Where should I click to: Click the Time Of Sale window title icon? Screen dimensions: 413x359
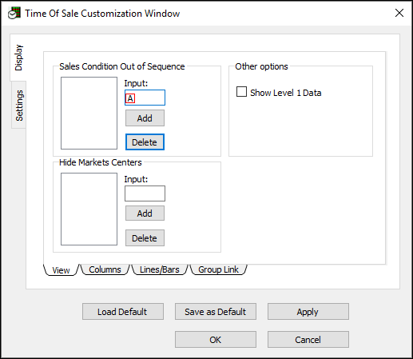[x=14, y=13]
